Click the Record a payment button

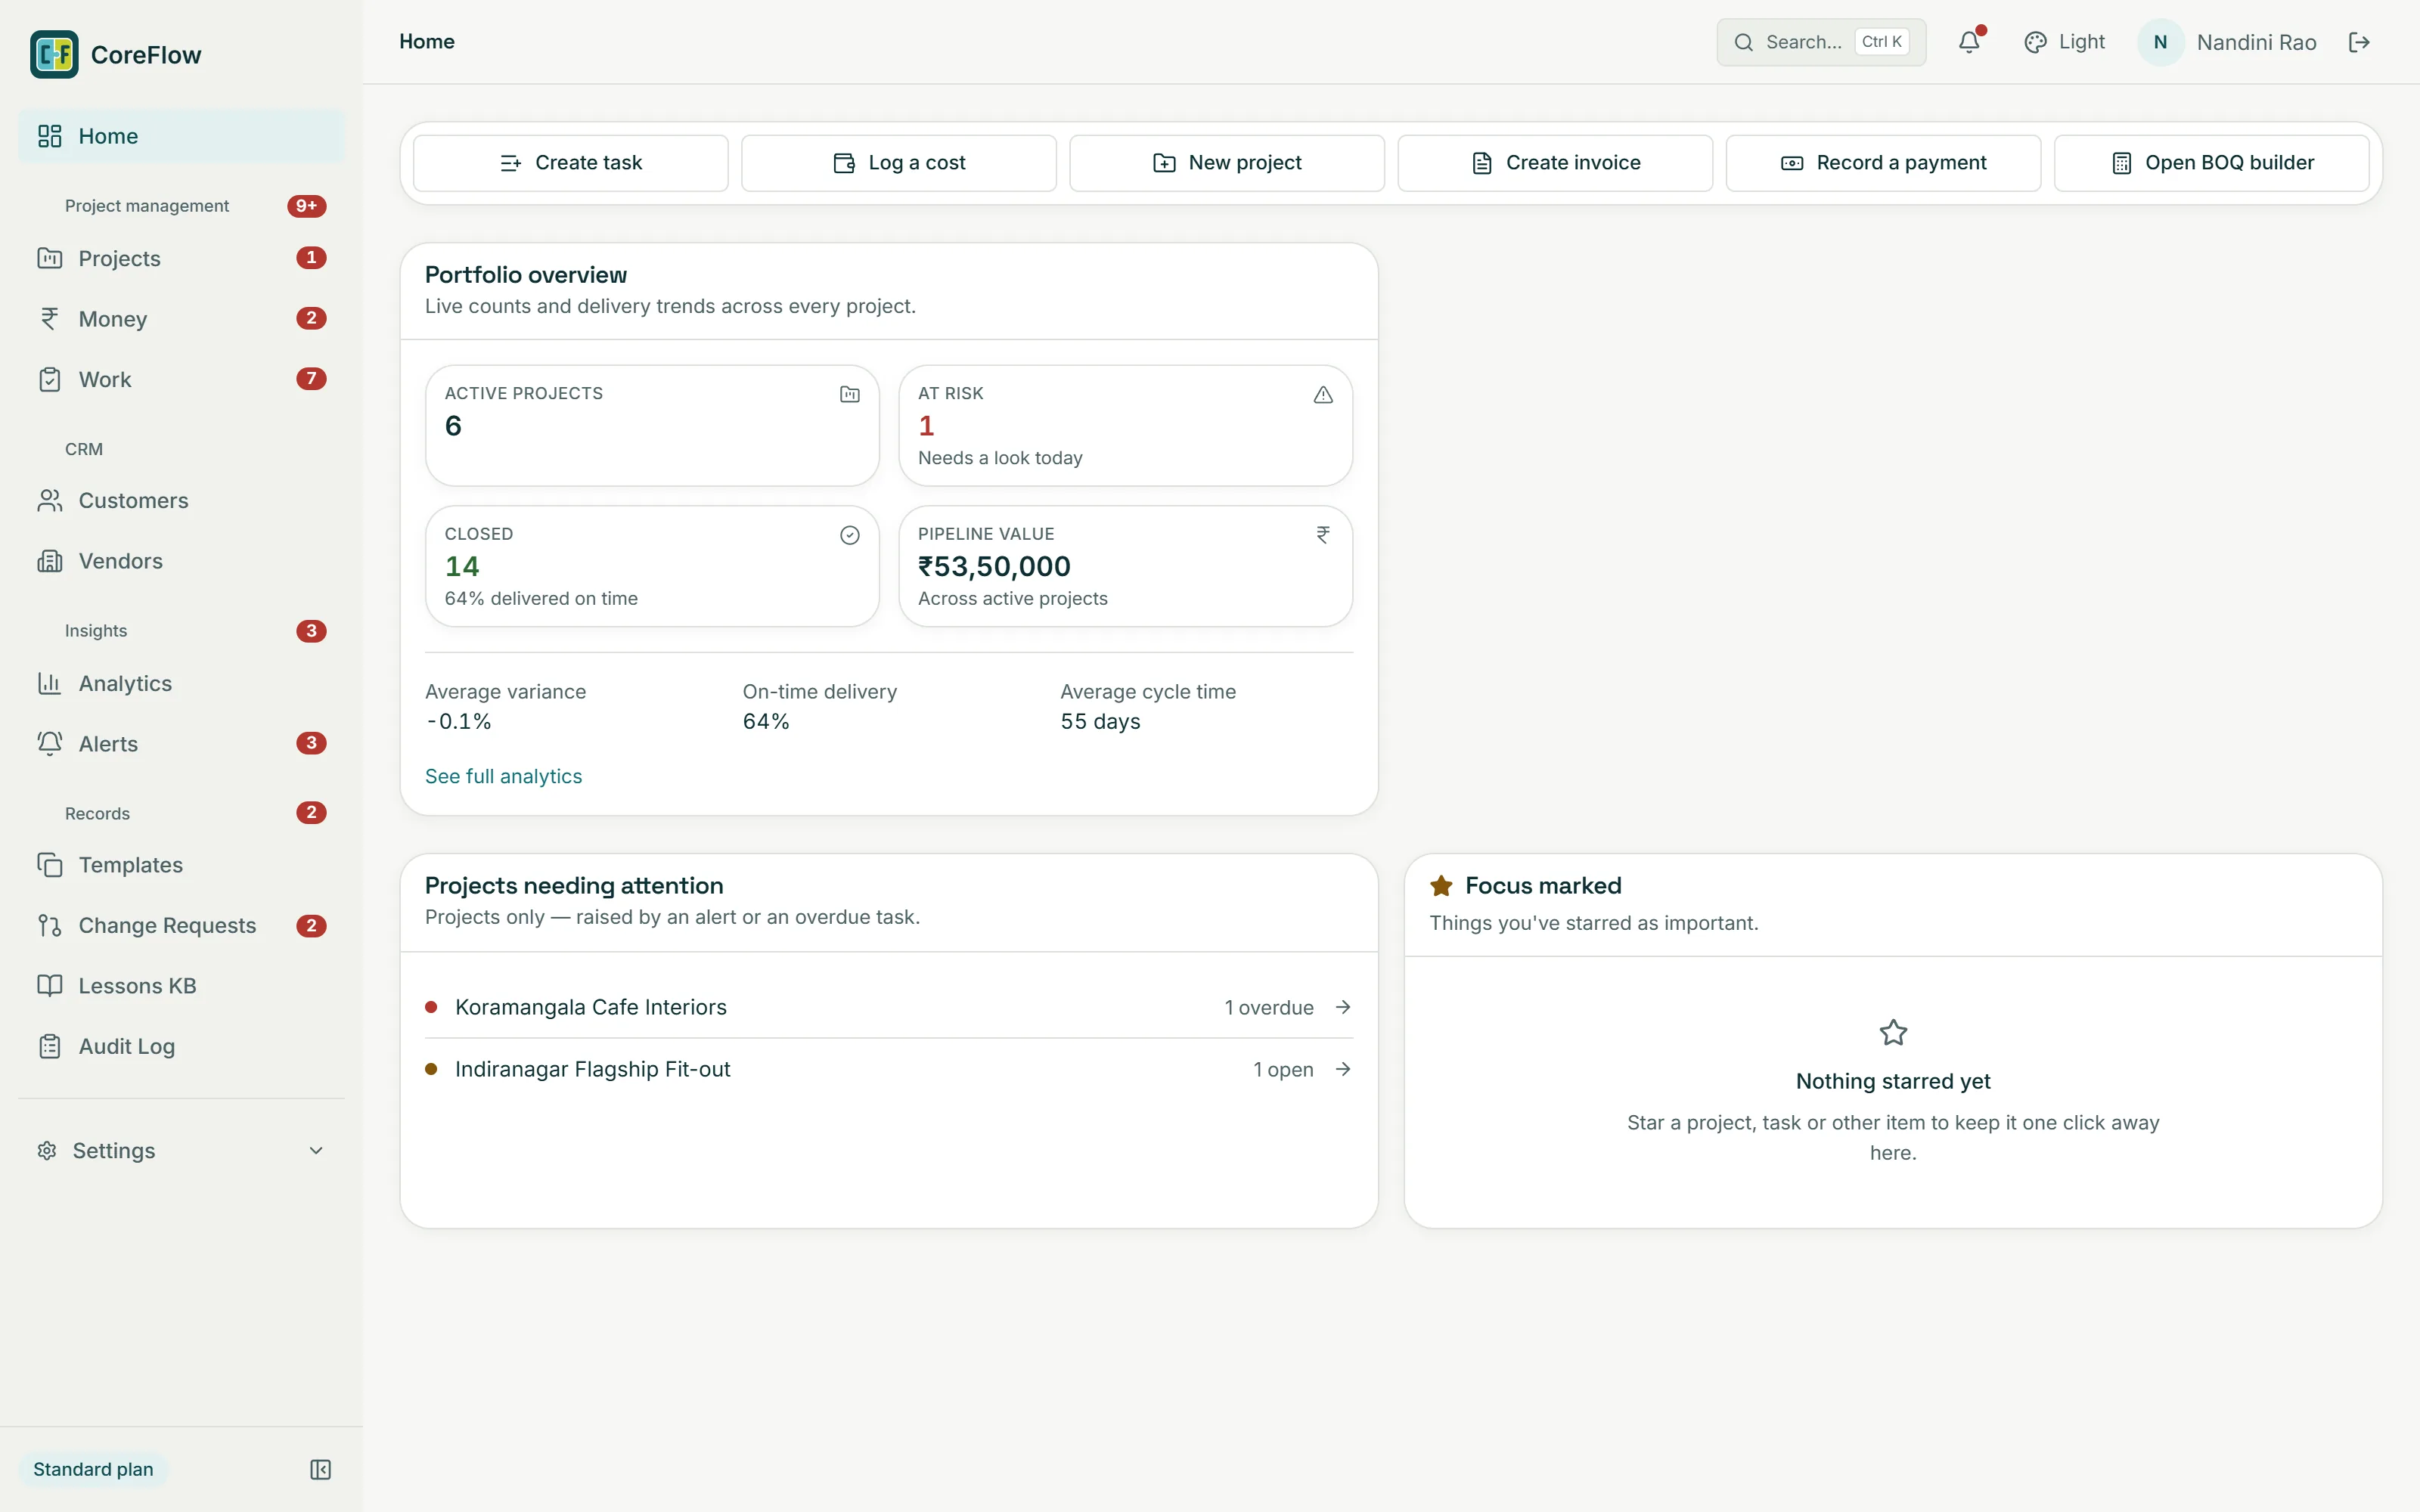pos(1883,163)
